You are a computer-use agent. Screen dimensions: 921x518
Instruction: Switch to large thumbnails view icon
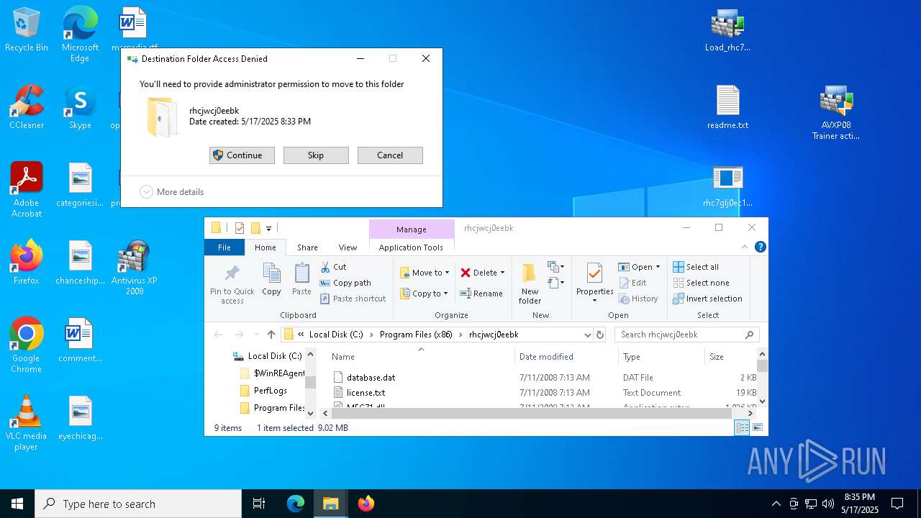tap(757, 428)
